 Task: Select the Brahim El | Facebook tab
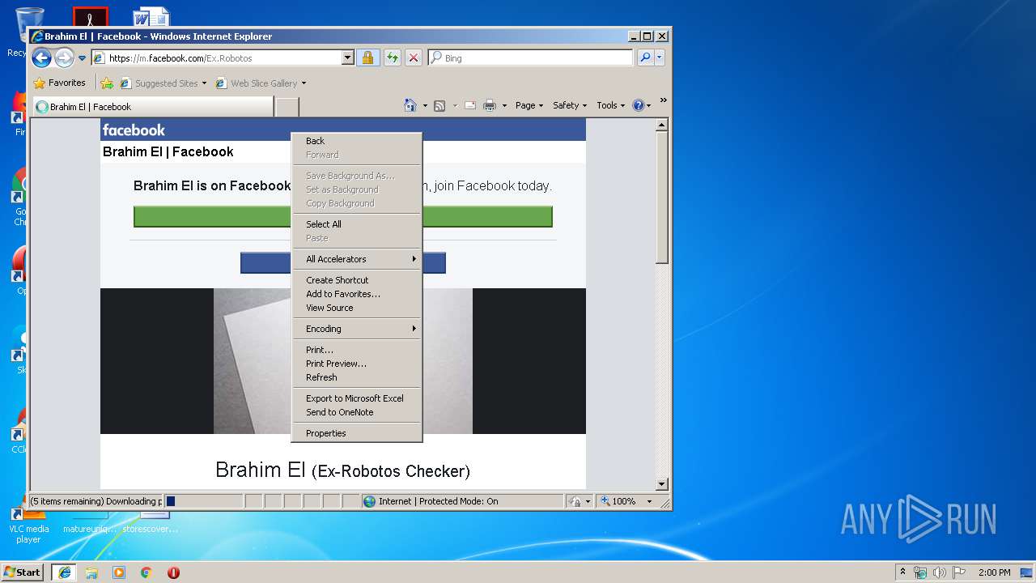152,106
